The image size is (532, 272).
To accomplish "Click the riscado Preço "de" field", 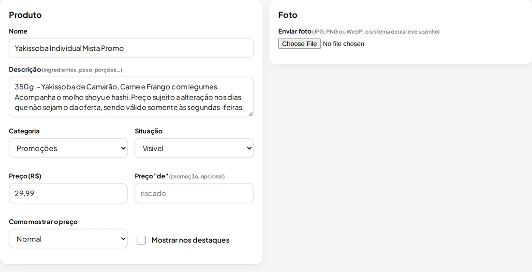I will point(194,193).
